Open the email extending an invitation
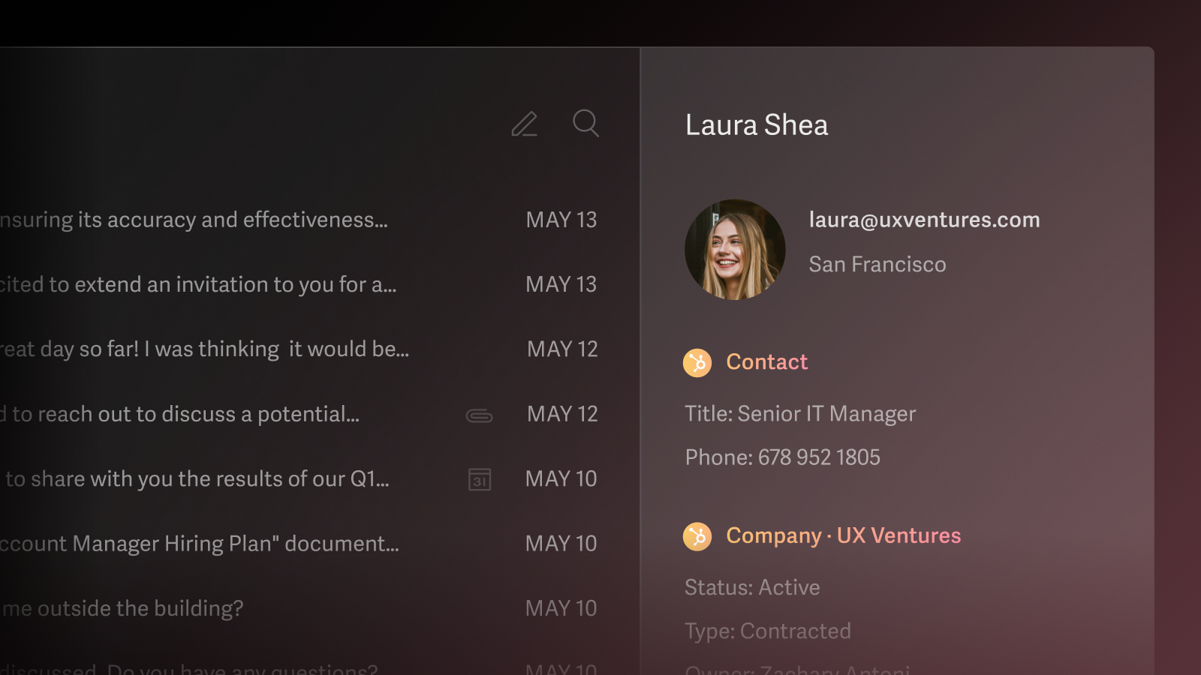 tap(199, 284)
